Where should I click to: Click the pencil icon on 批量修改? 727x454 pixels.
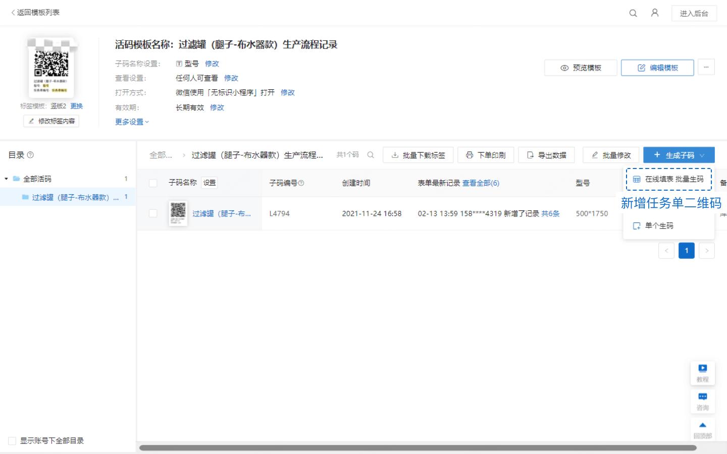[x=595, y=155]
